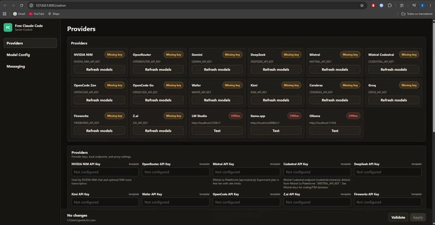Open the apps grid in bookmarks bar

click(x=4, y=14)
